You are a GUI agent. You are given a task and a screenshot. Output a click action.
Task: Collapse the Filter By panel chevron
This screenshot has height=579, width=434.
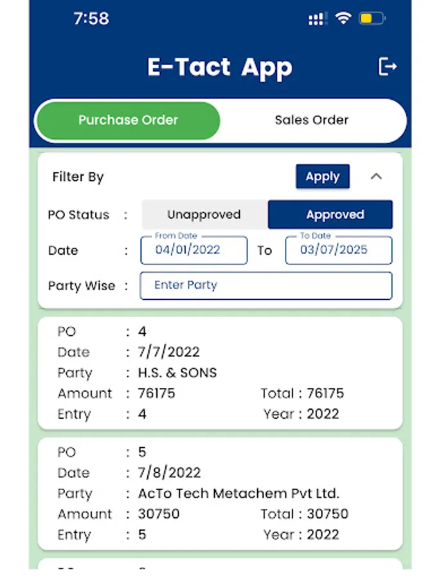coord(376,176)
